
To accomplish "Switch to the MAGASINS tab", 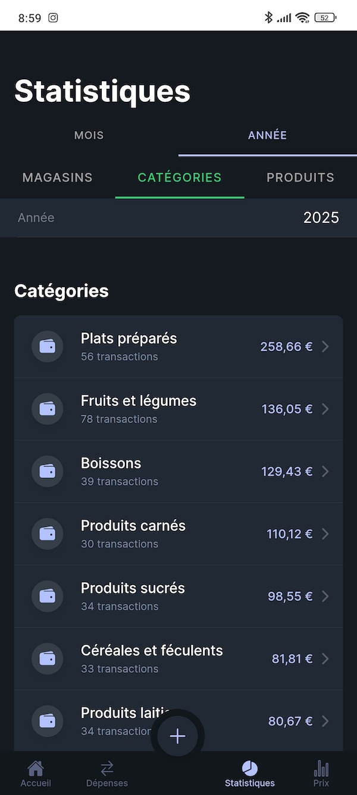I will pyautogui.click(x=57, y=178).
